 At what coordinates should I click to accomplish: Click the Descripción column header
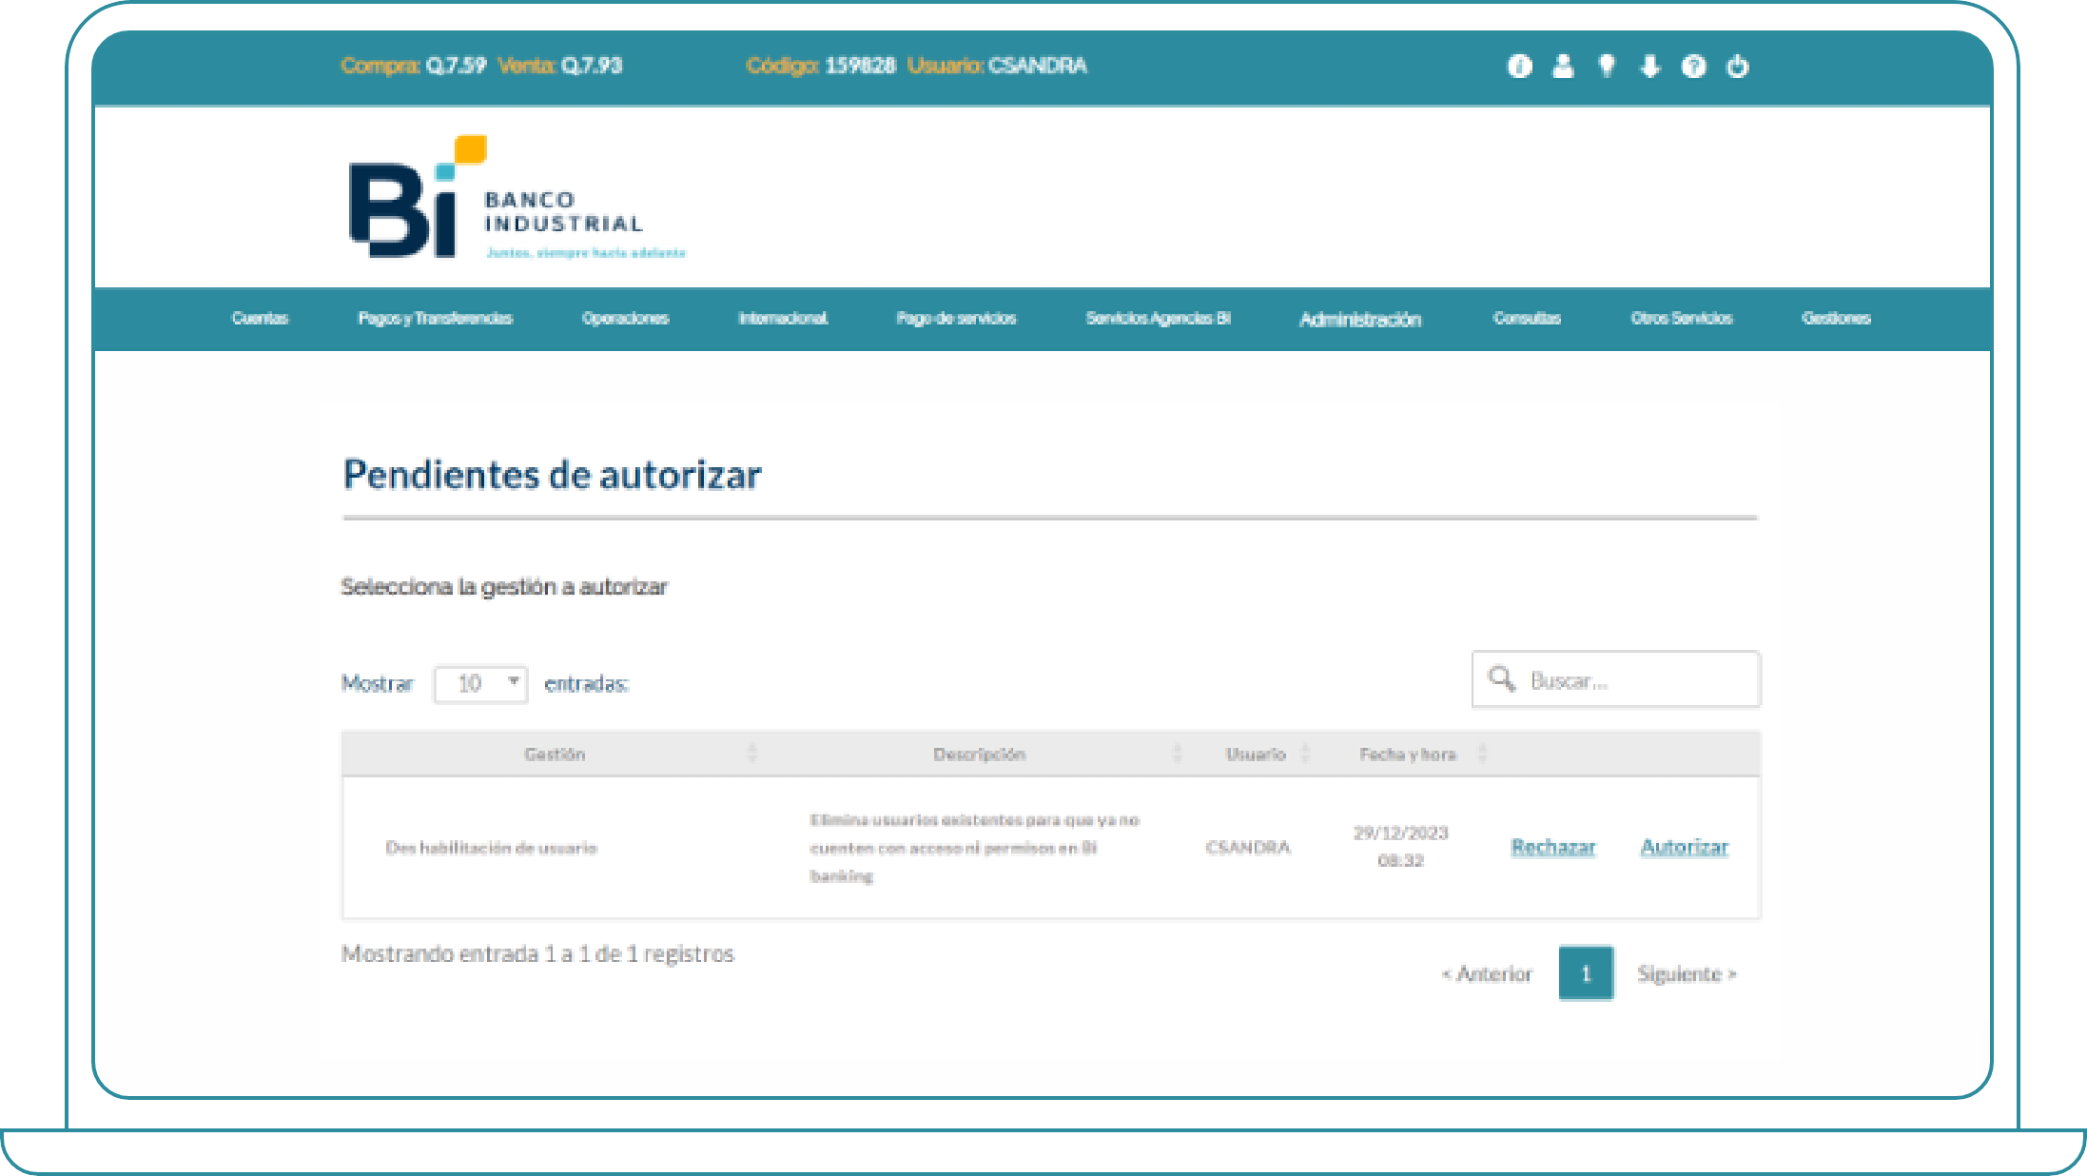click(979, 754)
